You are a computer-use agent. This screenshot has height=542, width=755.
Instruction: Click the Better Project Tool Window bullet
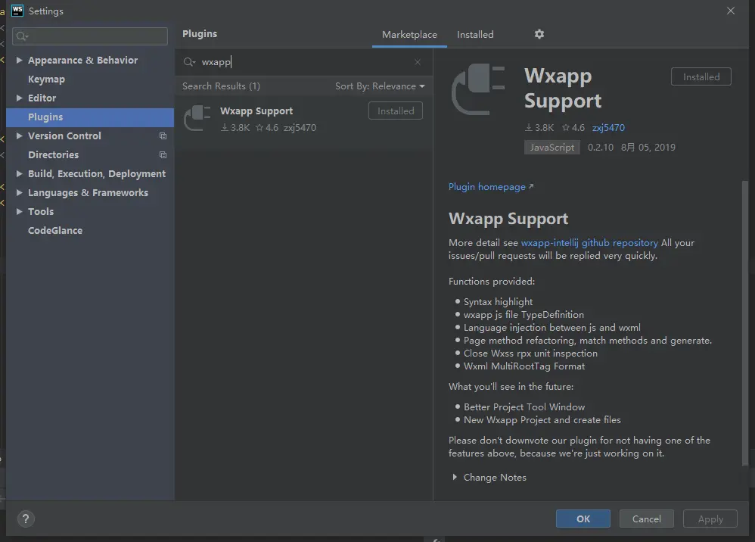[524, 407]
